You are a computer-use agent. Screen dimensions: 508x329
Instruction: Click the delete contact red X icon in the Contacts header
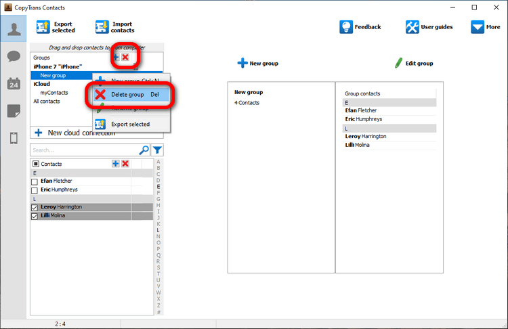(125, 164)
